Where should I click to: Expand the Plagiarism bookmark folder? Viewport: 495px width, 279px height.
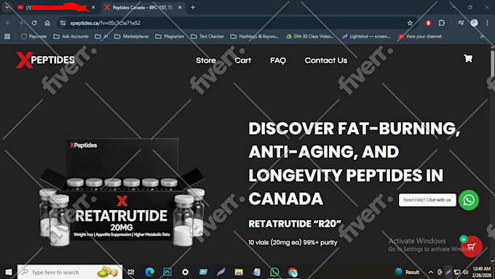click(x=170, y=36)
